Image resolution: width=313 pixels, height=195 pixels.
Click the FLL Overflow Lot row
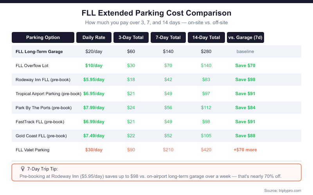pyautogui.click(x=156, y=66)
